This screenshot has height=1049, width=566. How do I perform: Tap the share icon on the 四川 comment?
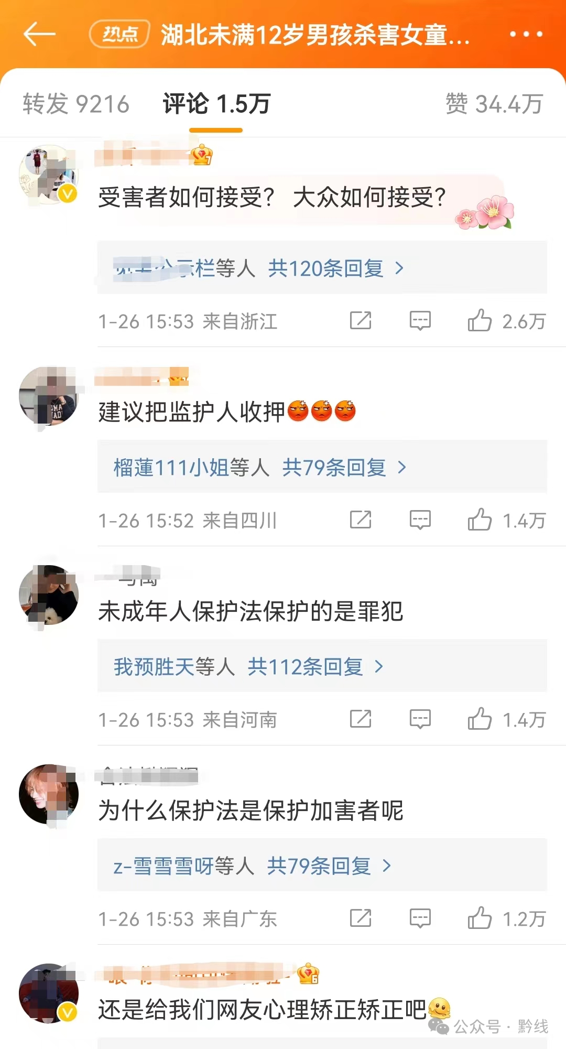point(361,520)
